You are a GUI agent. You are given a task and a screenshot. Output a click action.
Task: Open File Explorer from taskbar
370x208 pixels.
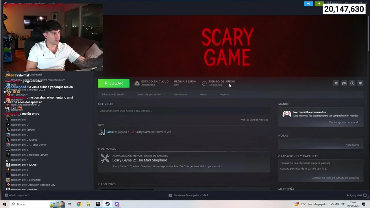(88, 204)
